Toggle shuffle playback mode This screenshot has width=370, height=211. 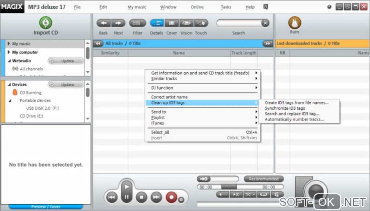pos(250,194)
